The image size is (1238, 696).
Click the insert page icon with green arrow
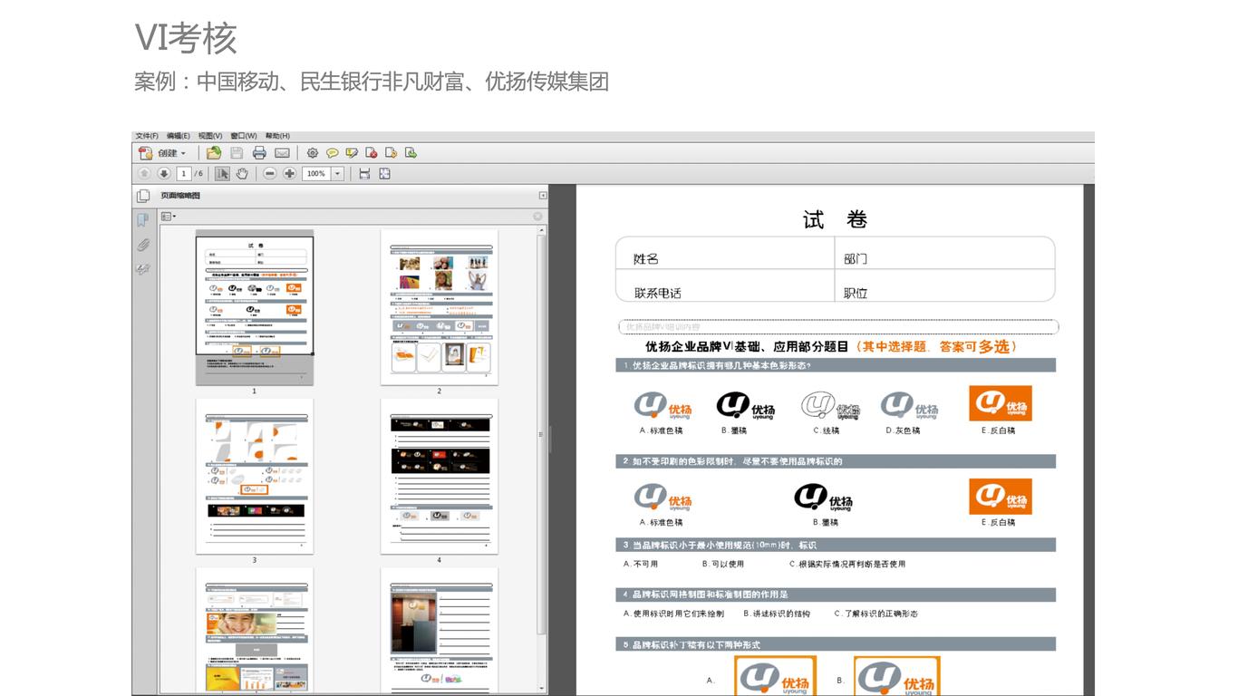pos(411,153)
